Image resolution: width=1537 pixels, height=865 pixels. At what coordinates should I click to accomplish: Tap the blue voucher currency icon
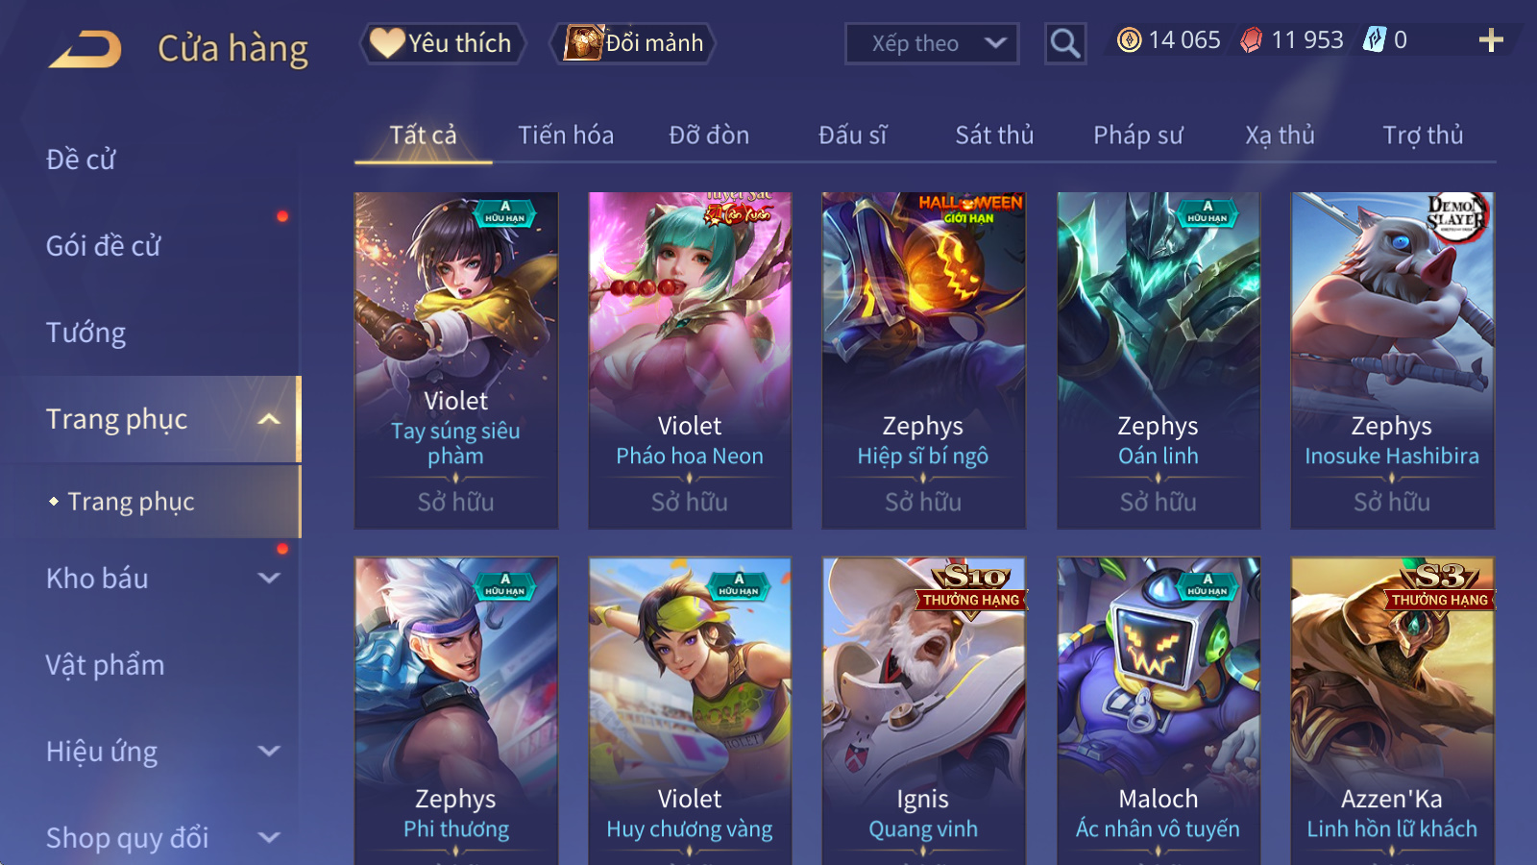click(x=1375, y=40)
